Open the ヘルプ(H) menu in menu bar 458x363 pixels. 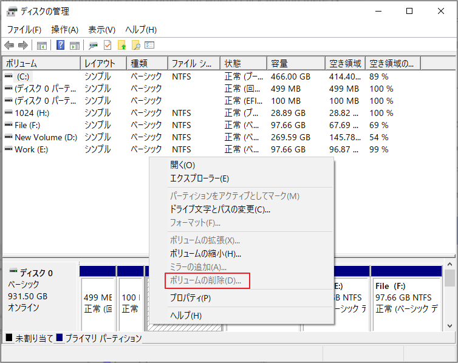[x=141, y=30]
